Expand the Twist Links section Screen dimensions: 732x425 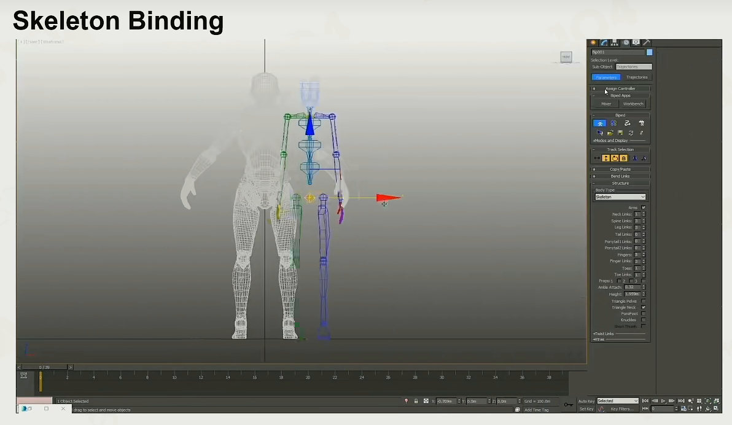(x=604, y=334)
